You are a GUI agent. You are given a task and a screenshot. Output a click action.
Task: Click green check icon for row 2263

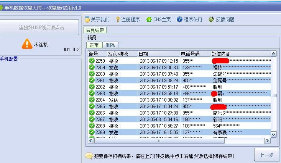92,93
